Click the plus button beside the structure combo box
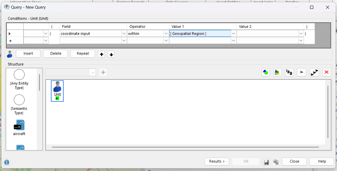Screen dimensions: 337x171 click(x=103, y=72)
